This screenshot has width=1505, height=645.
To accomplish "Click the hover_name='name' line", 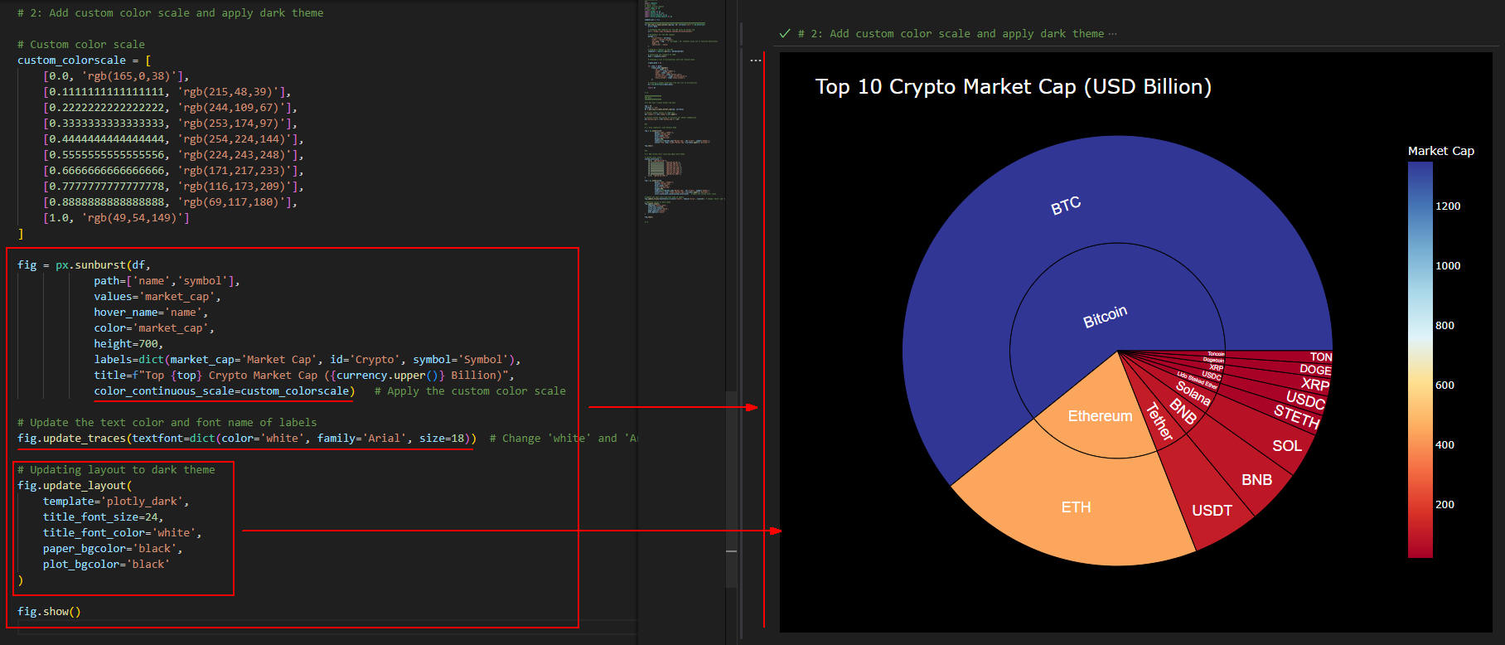I will [151, 313].
